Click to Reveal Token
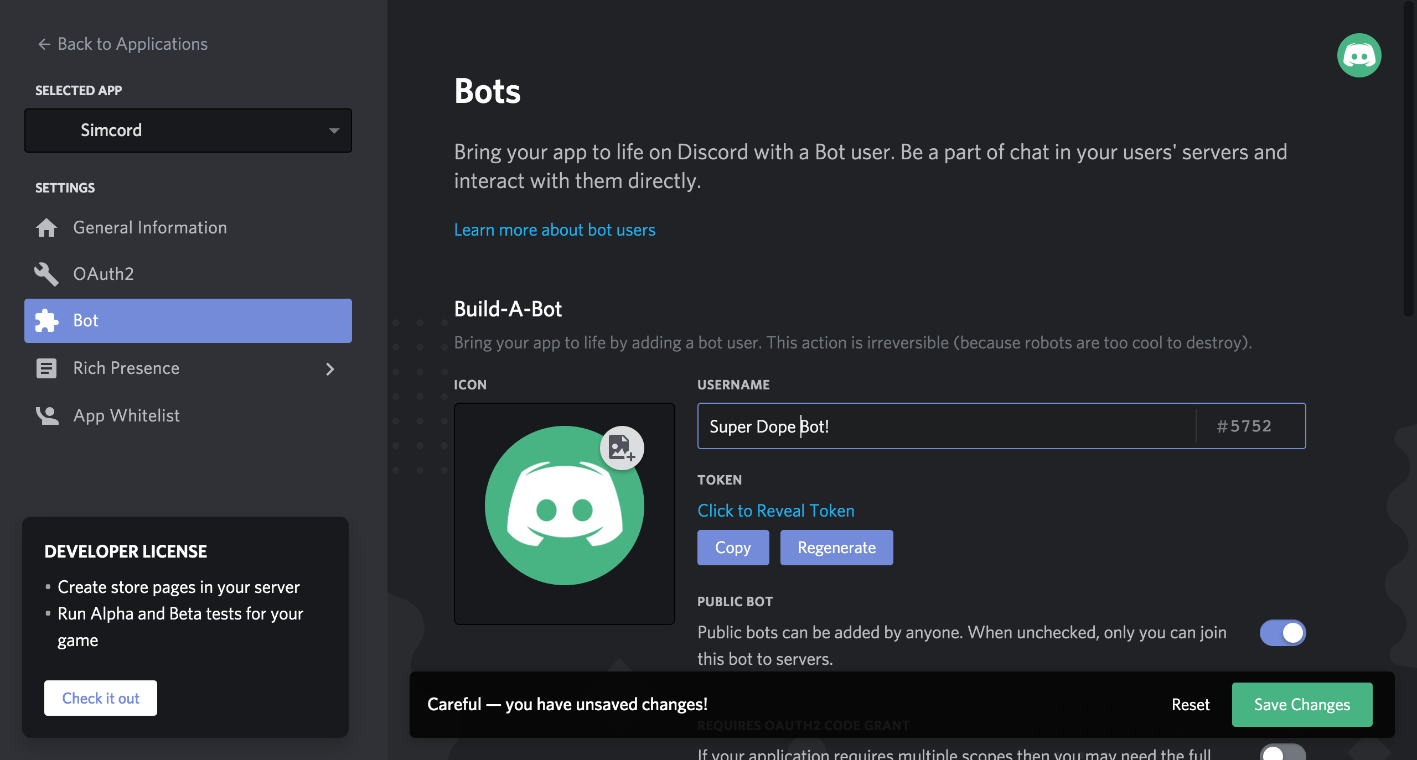 coord(775,510)
